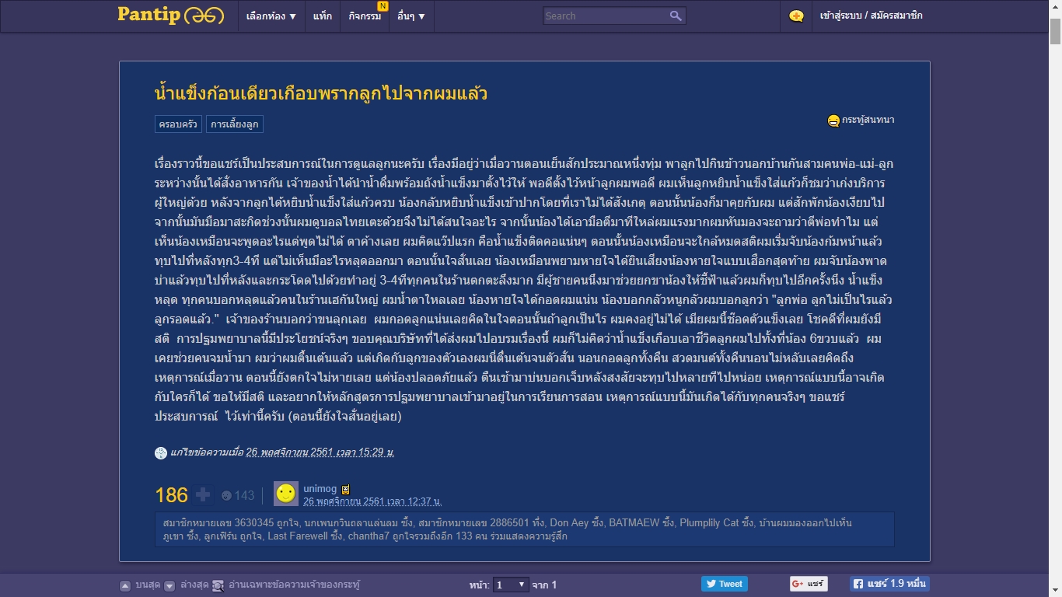Viewport: 1062px width, 597px height.
Task: Open the page number dropdown
Action: coord(511,585)
